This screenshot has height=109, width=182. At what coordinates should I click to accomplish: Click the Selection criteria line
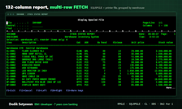[x=37, y=40]
